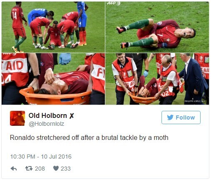Image resolution: width=211 pixels, height=181 pixels.
Task: Click the reply arrow icon
Action: click(14, 169)
